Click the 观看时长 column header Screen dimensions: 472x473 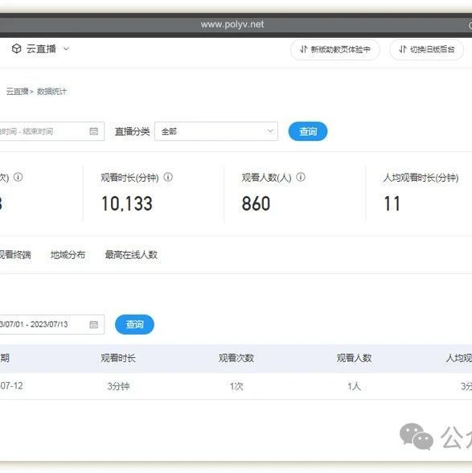[118, 358]
